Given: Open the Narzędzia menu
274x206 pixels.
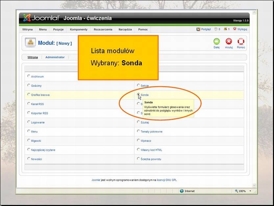Looking at the screenshot, I should click(125, 29).
